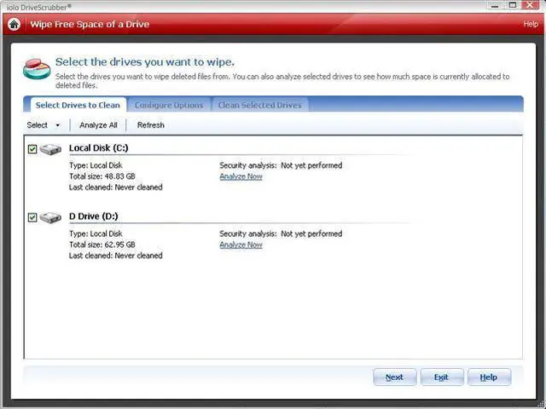Uncheck the Local Disk (C:) checkbox
The width and height of the screenshot is (546, 409).
(32, 149)
